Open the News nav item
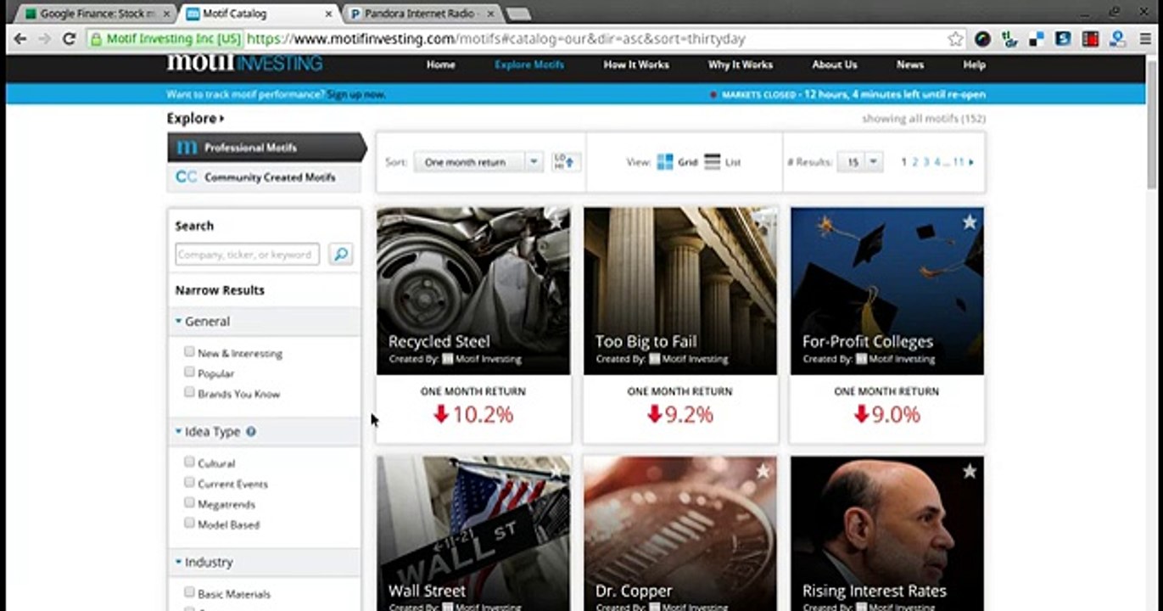 [x=910, y=64]
